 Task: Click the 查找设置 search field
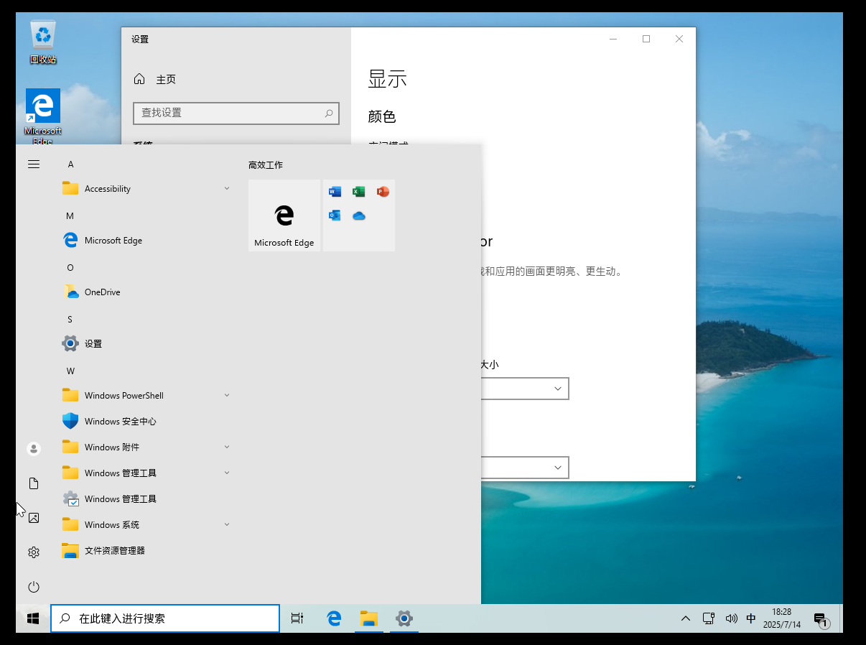[x=228, y=113]
